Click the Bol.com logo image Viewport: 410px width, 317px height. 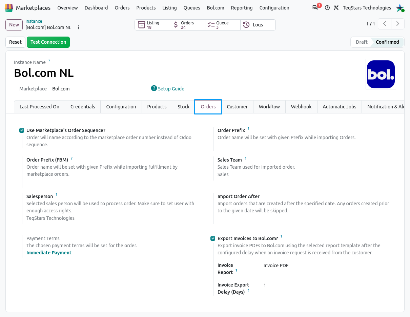[x=381, y=74]
